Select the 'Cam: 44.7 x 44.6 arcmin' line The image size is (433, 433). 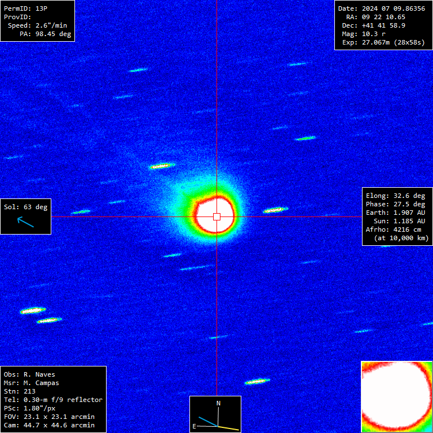[49, 425]
